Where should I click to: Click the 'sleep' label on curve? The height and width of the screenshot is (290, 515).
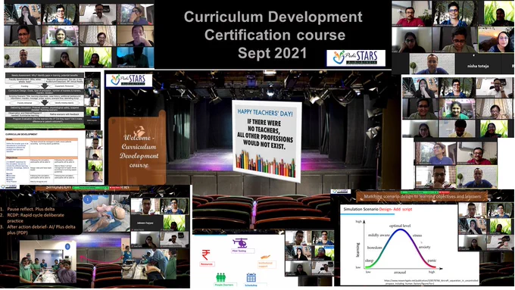pos(370,260)
